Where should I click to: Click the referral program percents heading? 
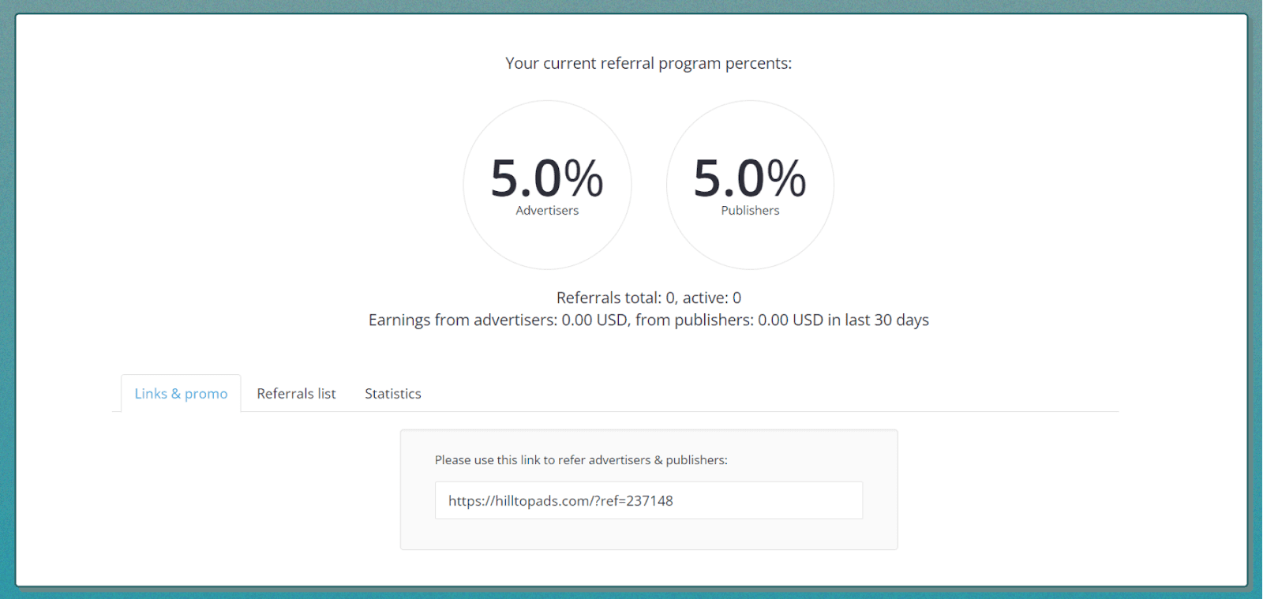[648, 63]
